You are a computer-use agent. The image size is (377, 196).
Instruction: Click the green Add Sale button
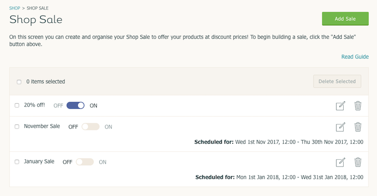pos(345,19)
